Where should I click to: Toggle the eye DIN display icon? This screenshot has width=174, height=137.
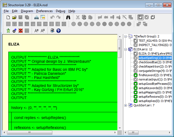(52, 31)
